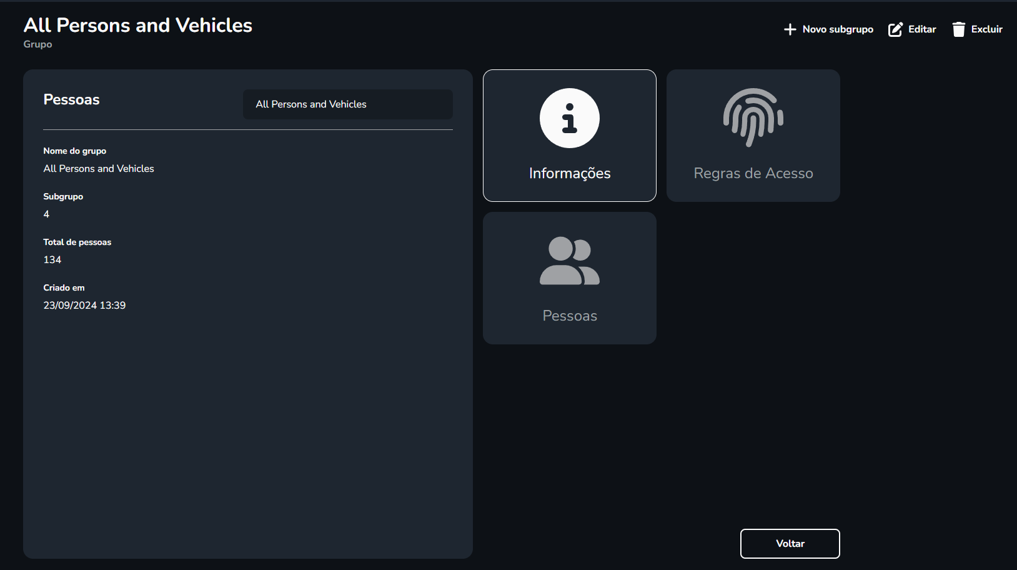Click the Grupo subtitle under the title
This screenshot has height=570, width=1017.
pyautogui.click(x=38, y=44)
